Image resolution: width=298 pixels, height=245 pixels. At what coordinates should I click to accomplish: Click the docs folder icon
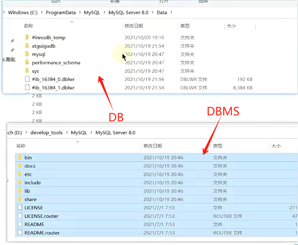tap(19, 166)
